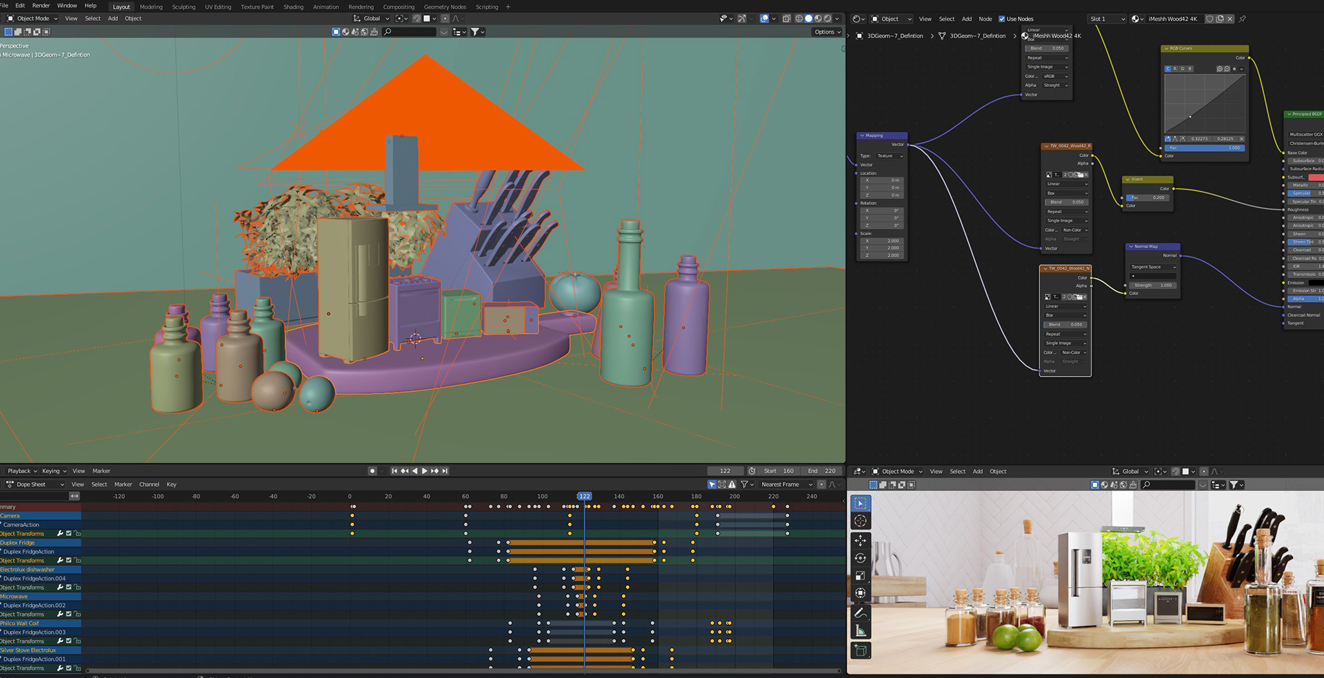Toggle checkbox on Philco Wall Coif transforms
This screenshot has width=1324, height=678.
[69, 641]
